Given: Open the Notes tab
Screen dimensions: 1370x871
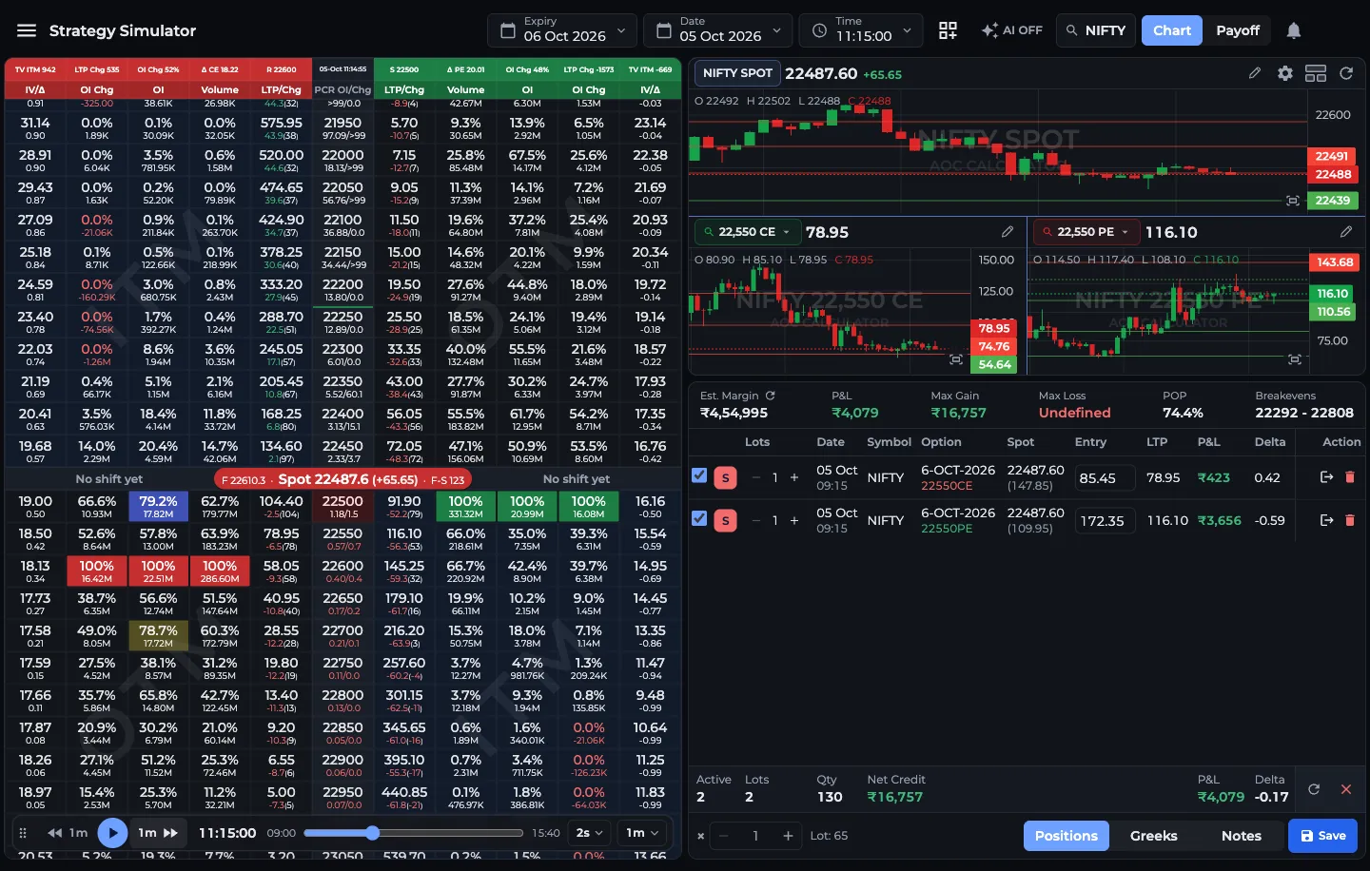Looking at the screenshot, I should pos(1242,836).
